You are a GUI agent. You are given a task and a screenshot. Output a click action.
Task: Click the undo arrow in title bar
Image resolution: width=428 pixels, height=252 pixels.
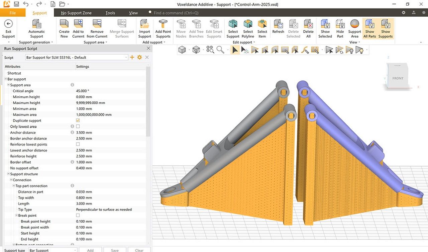(x=26, y=4)
